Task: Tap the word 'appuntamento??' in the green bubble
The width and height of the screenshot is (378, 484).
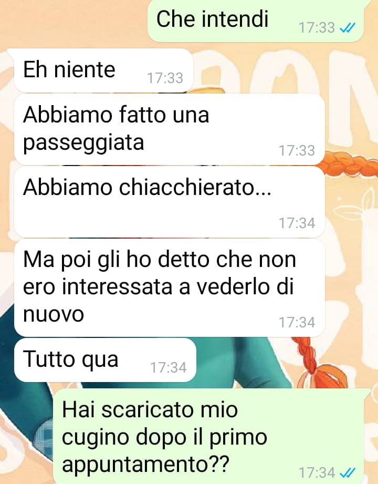Action: [x=145, y=465]
